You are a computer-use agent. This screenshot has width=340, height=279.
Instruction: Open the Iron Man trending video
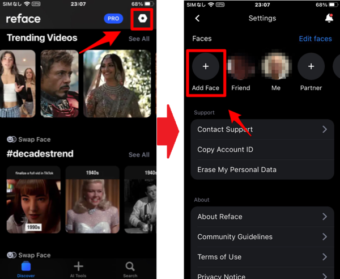pyautogui.click(x=59, y=84)
